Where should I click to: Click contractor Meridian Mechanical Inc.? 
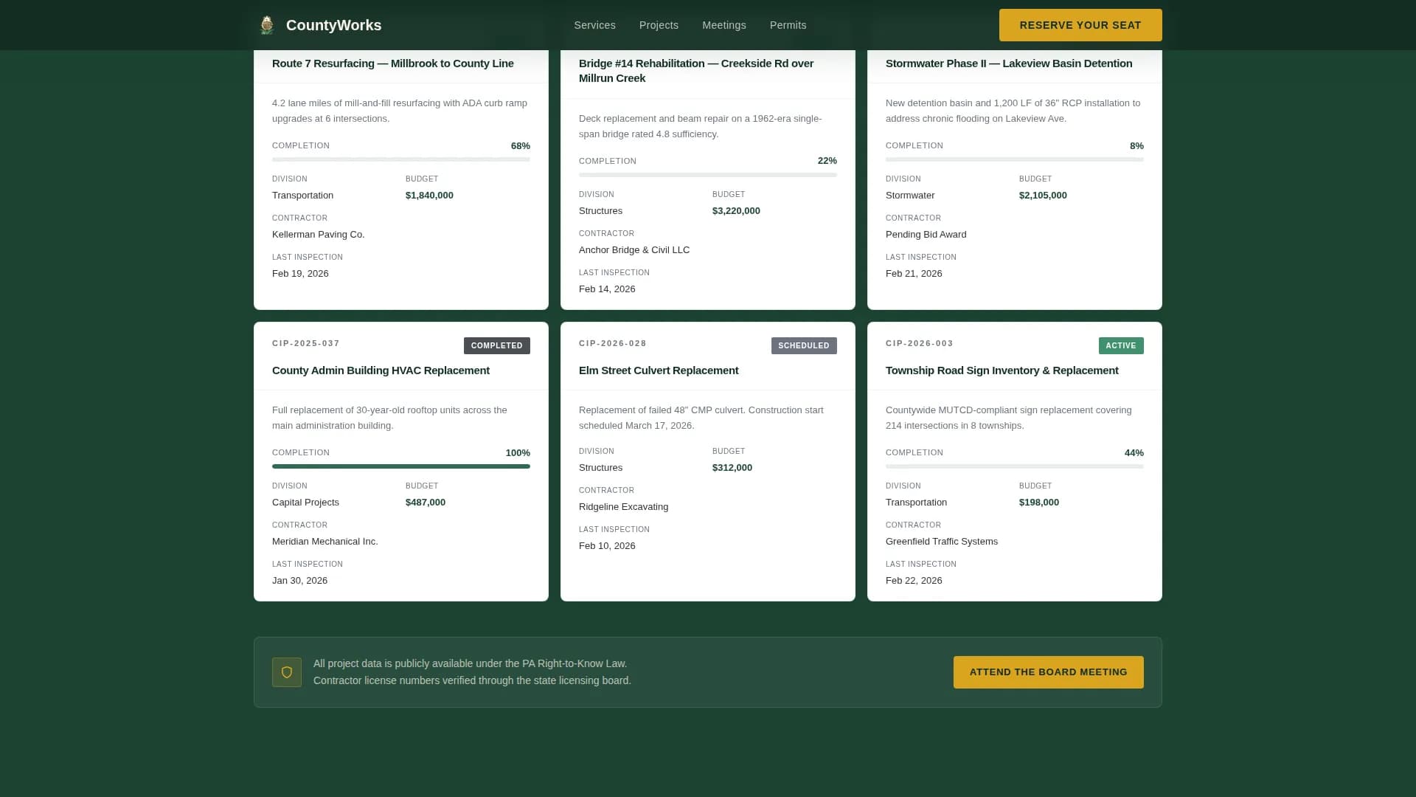pyautogui.click(x=325, y=542)
